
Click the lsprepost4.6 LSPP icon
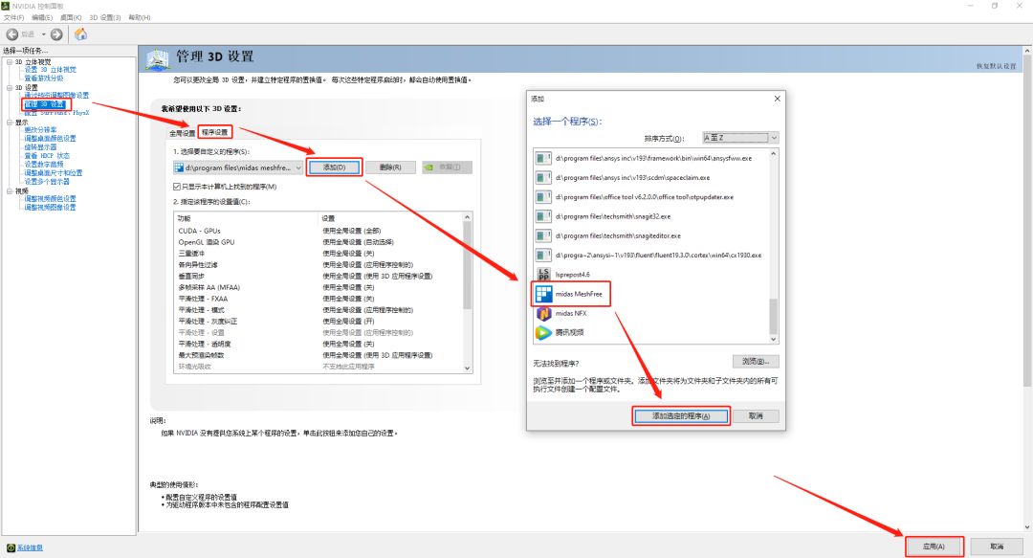543,275
